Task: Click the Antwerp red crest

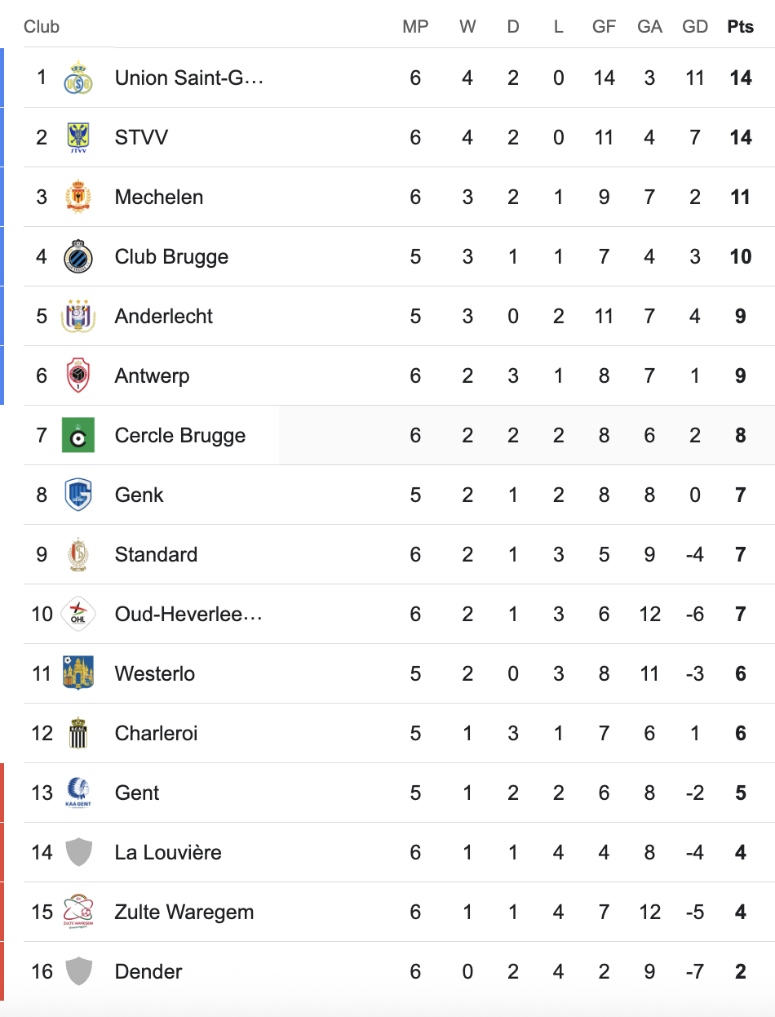Action: click(78, 375)
